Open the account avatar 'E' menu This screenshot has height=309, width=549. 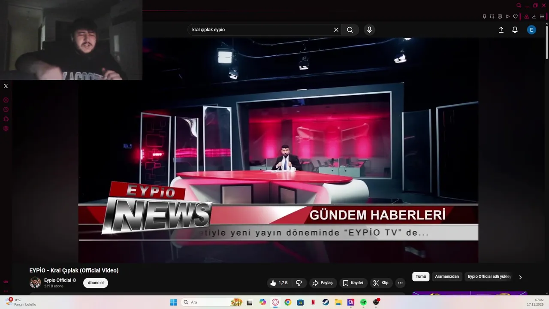(x=531, y=30)
